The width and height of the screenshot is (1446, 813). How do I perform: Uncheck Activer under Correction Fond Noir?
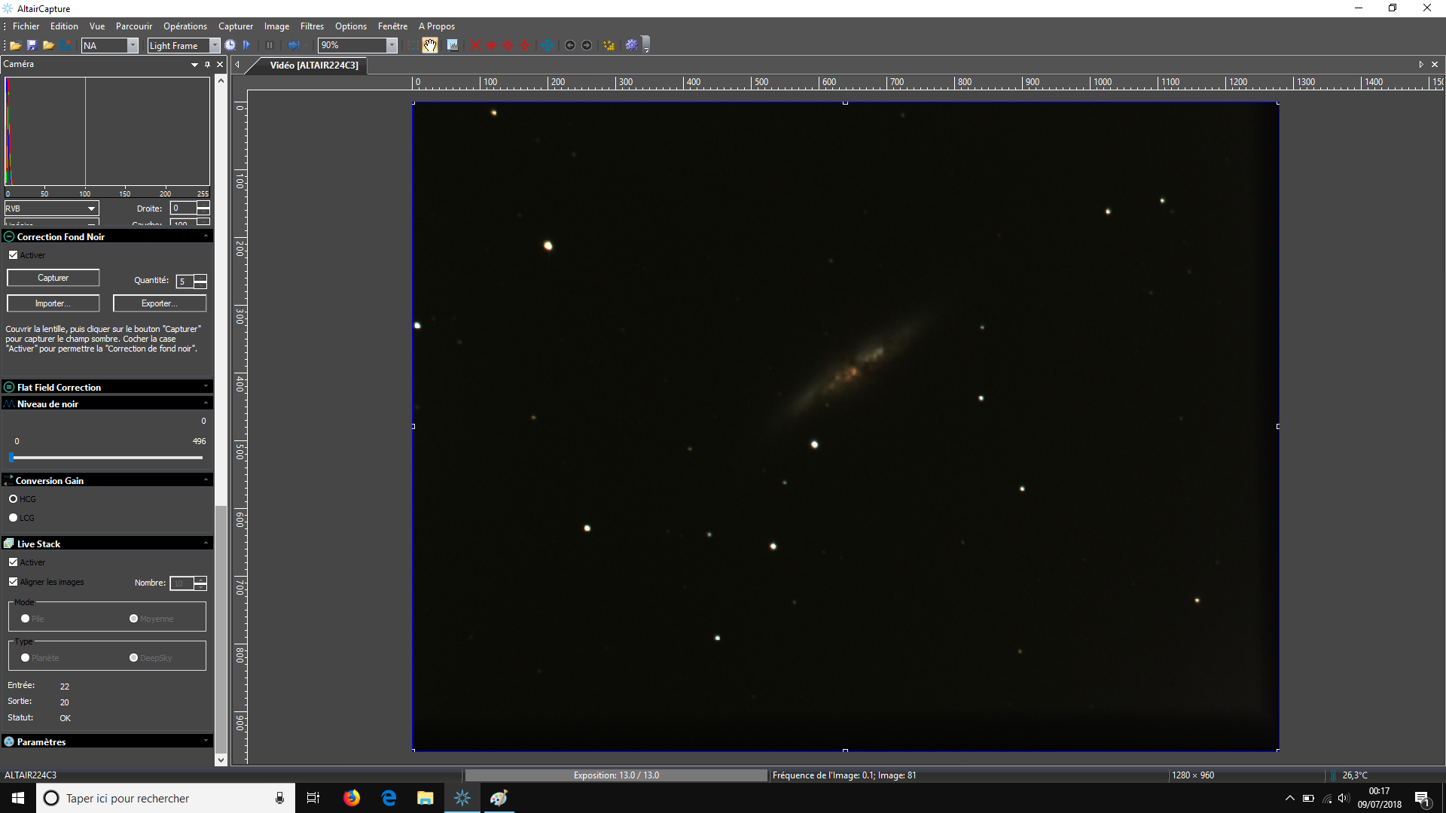(13, 255)
